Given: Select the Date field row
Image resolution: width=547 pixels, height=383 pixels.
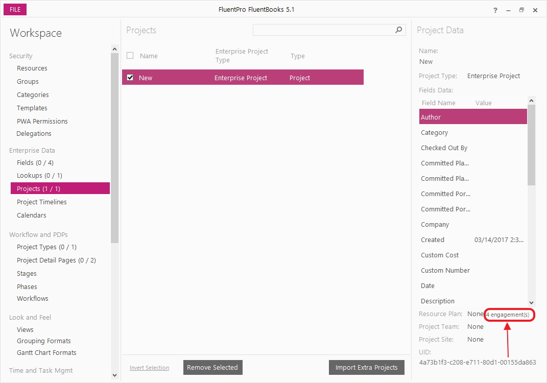Looking at the screenshot, I should click(x=473, y=285).
